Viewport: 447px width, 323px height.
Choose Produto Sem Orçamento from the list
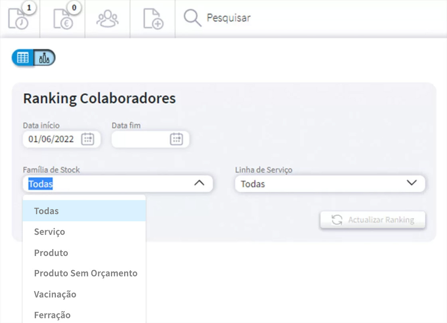coord(85,273)
